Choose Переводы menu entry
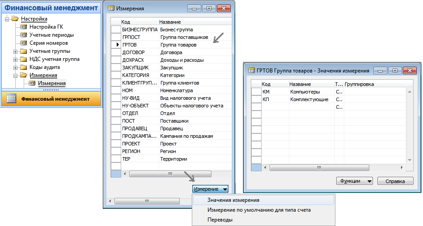Screen dimensions: 423x226 263,220
